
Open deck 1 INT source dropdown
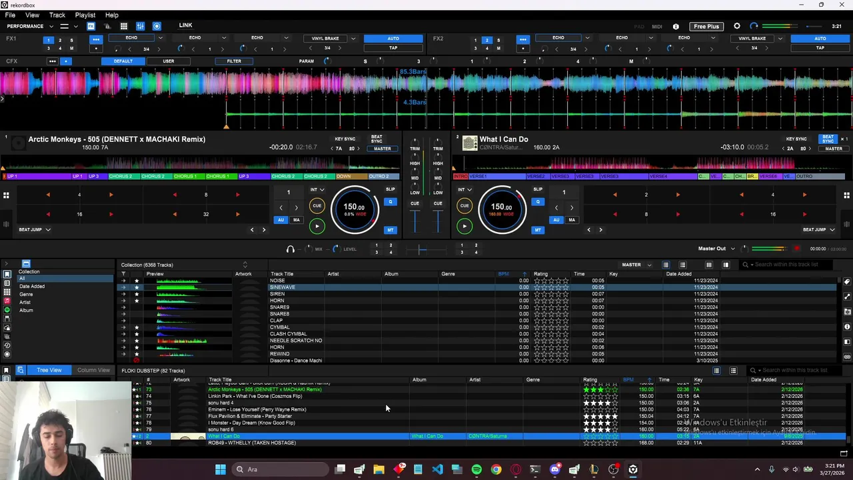[x=317, y=189]
